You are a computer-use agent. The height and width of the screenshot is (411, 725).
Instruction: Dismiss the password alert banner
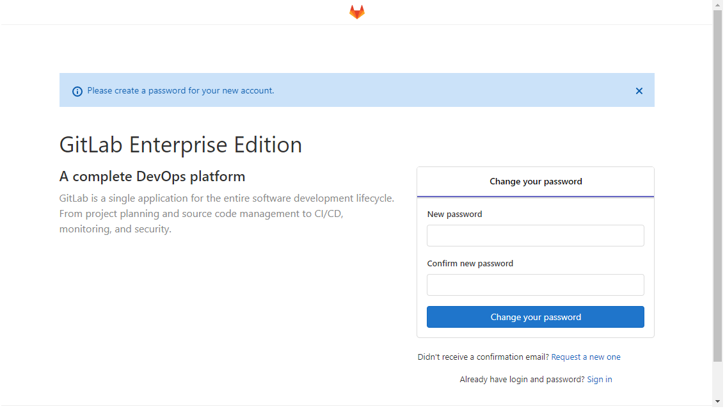pyautogui.click(x=639, y=91)
